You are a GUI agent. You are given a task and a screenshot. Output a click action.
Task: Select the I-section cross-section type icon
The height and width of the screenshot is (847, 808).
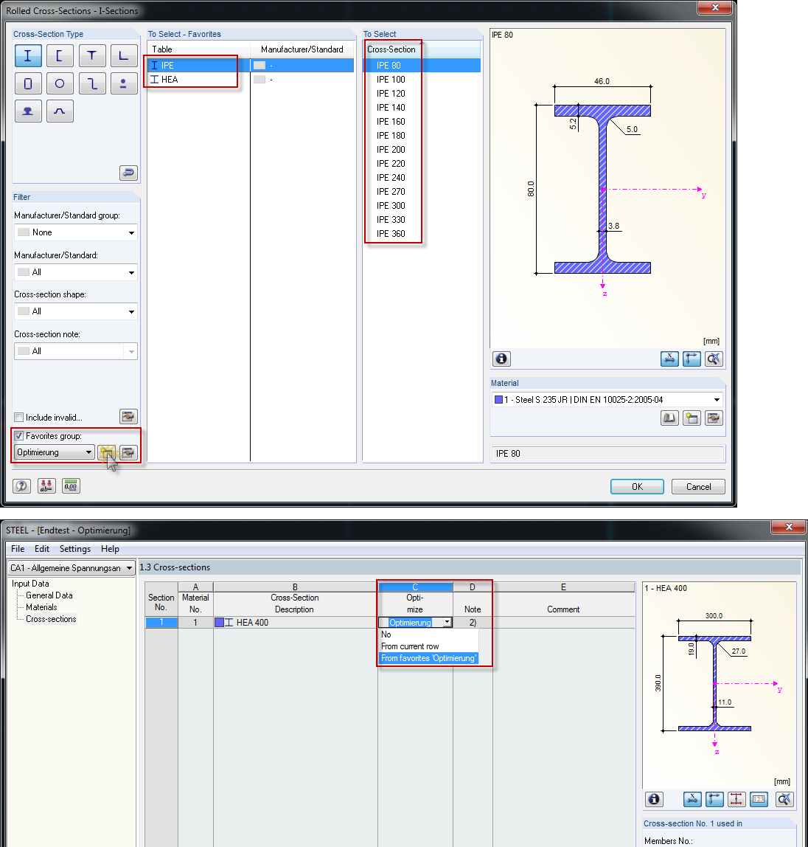[x=28, y=55]
